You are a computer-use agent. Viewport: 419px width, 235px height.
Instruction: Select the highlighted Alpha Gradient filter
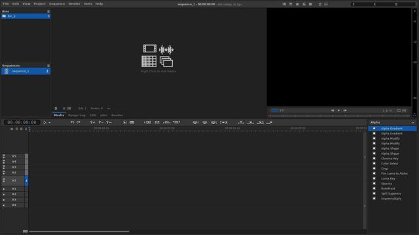tap(392, 129)
